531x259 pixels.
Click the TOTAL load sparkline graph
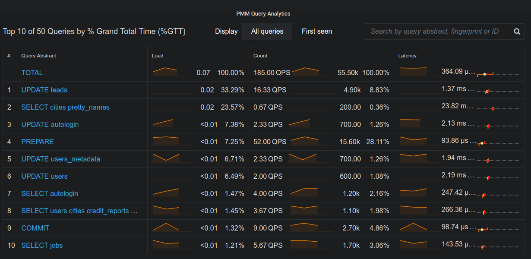tap(171, 72)
